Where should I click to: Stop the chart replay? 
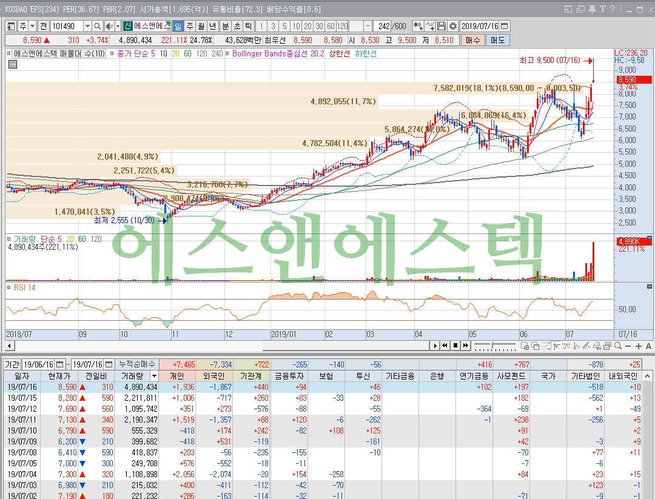coord(455,346)
